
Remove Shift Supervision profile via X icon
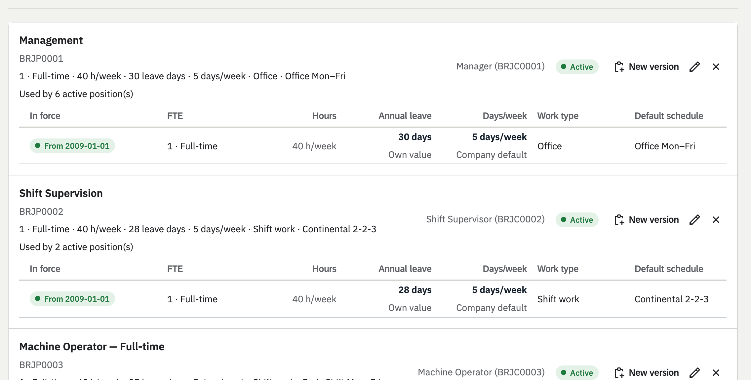[x=716, y=220]
